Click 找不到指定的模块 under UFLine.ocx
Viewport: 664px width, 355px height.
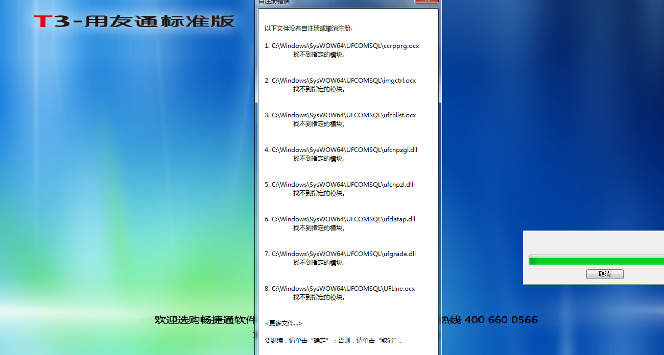click(x=319, y=297)
